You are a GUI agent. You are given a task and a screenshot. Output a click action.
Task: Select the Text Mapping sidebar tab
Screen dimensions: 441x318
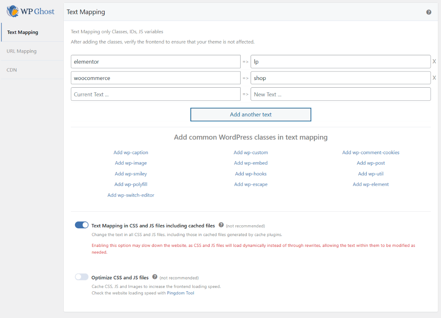[x=22, y=32]
